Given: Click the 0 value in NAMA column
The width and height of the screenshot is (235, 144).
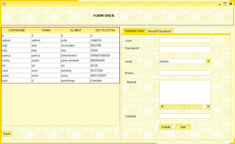Looking at the screenshot, I should click(46, 81).
